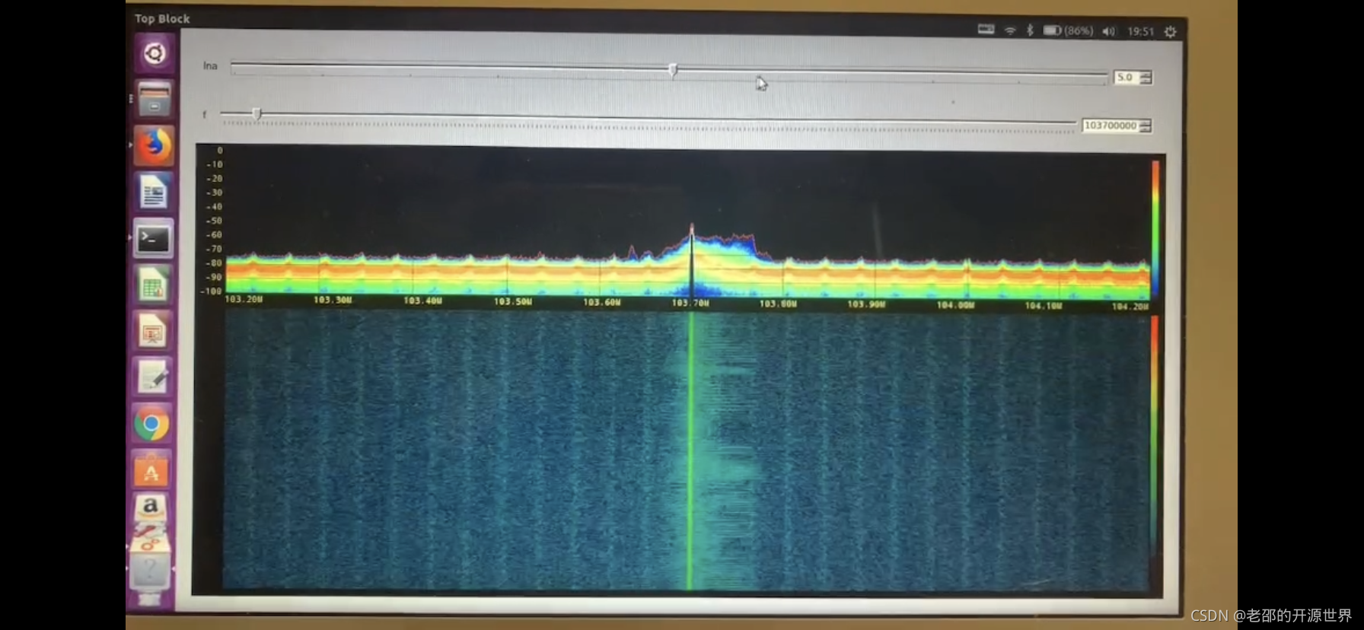Open LibreOffice Calc from the dock
This screenshot has height=630, width=1364.
(153, 285)
